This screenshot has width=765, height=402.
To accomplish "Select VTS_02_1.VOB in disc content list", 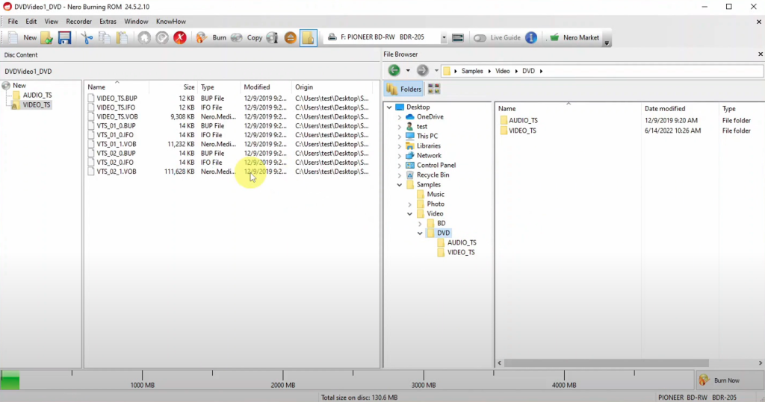I will click(x=116, y=172).
